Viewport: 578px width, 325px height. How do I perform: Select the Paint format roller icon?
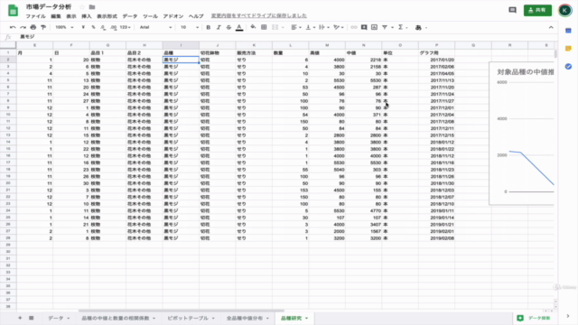43,27
